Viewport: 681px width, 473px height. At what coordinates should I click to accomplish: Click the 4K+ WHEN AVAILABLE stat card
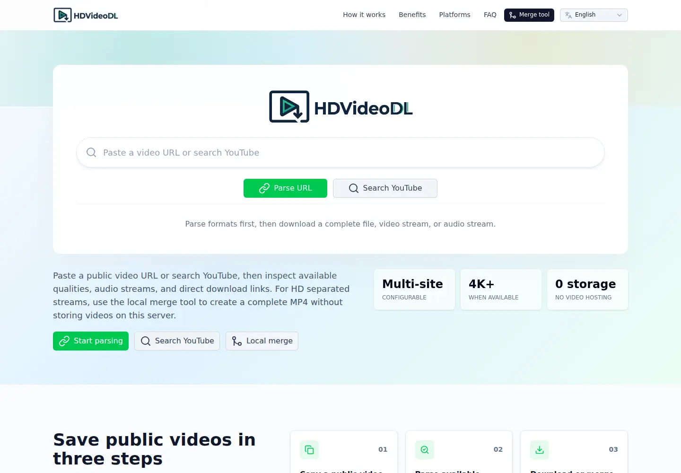[501, 289]
